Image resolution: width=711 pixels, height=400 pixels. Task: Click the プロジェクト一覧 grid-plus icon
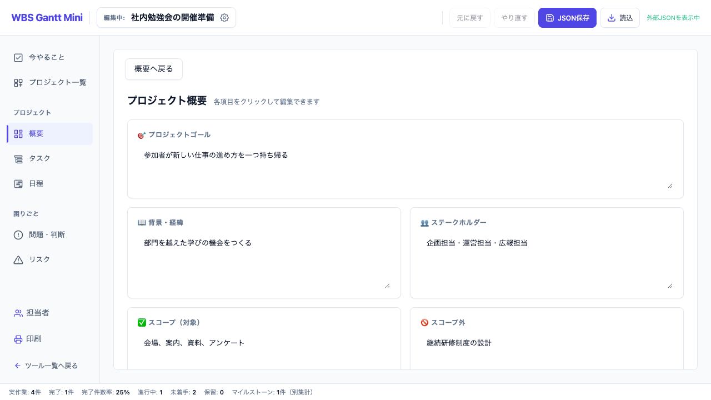(x=18, y=83)
